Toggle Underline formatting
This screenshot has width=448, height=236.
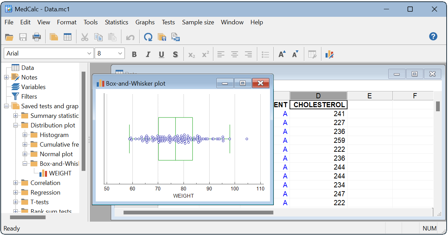(162, 54)
